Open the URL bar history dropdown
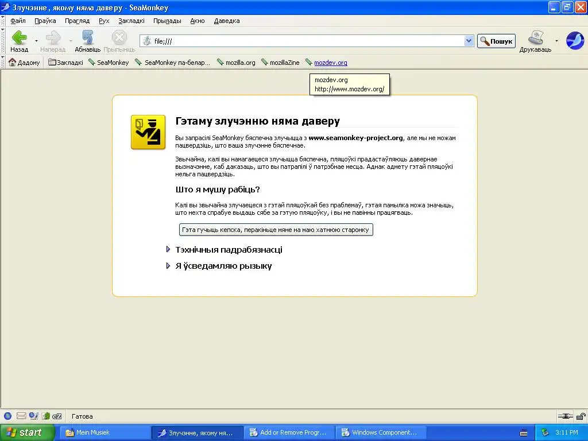 point(469,41)
